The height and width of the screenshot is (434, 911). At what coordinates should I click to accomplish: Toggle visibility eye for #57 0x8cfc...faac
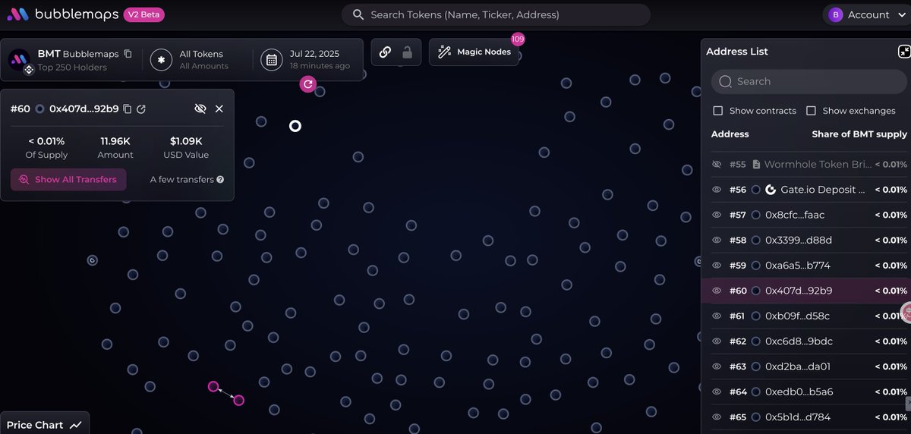717,215
